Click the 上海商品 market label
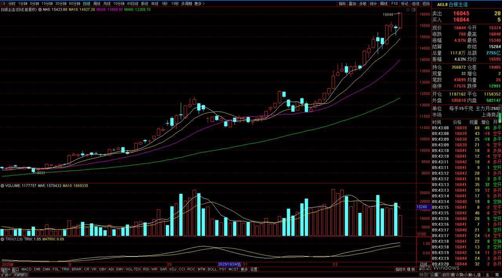Image resolution: width=502 pixels, height=278 pixels. click(x=491, y=115)
